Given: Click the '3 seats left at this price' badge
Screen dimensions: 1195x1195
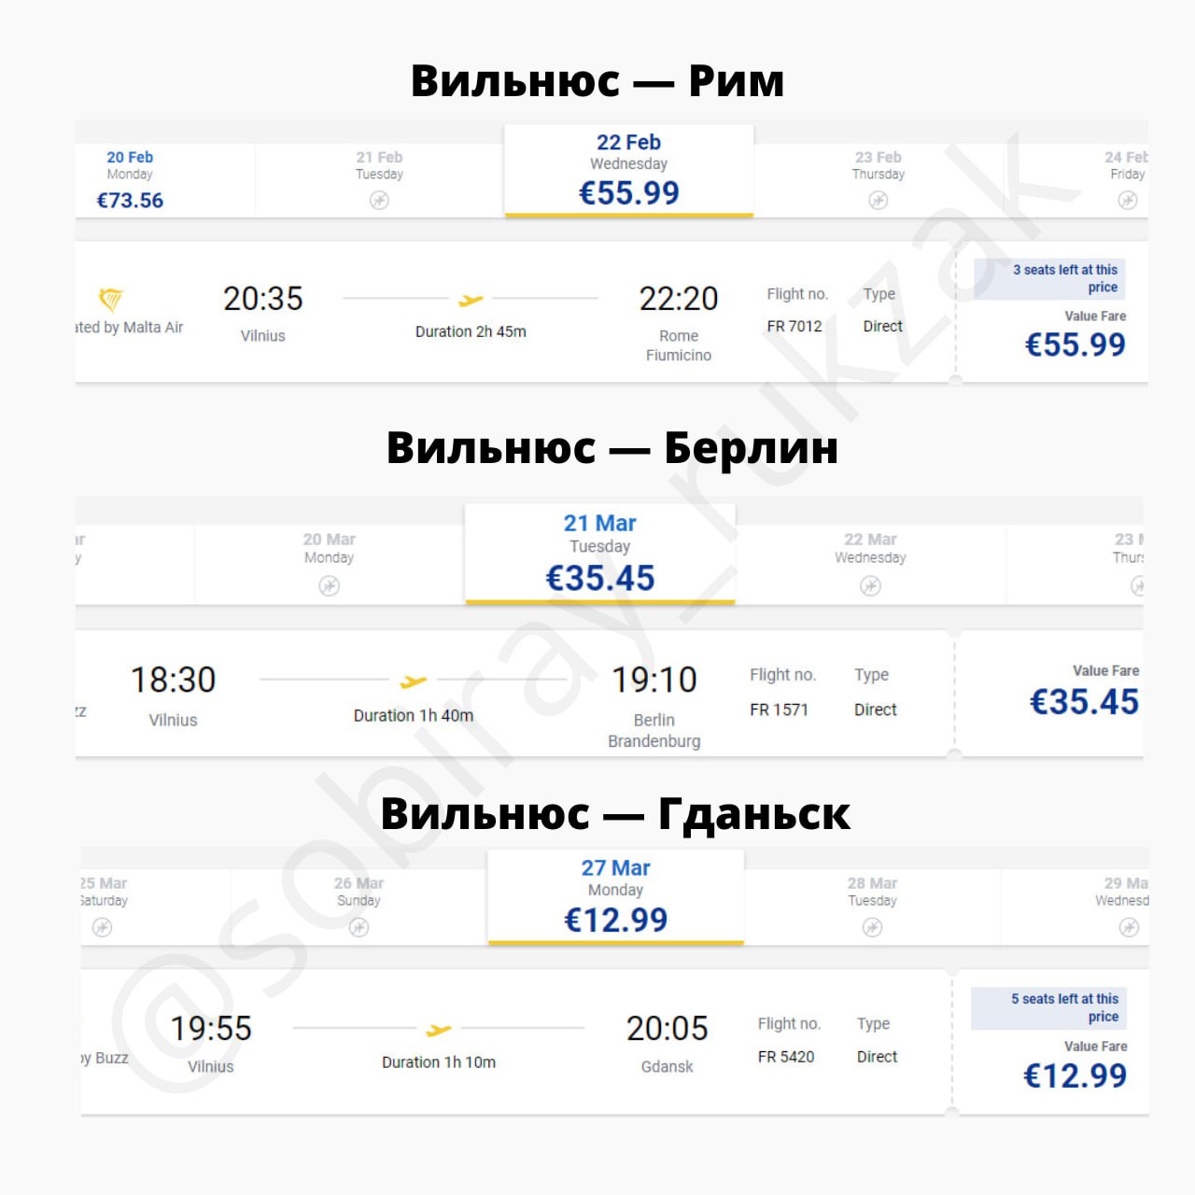Looking at the screenshot, I should 1049,278.
